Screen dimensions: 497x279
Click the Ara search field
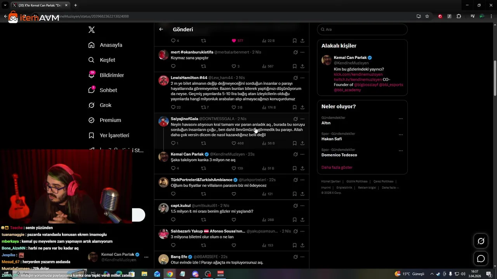tap(362, 29)
